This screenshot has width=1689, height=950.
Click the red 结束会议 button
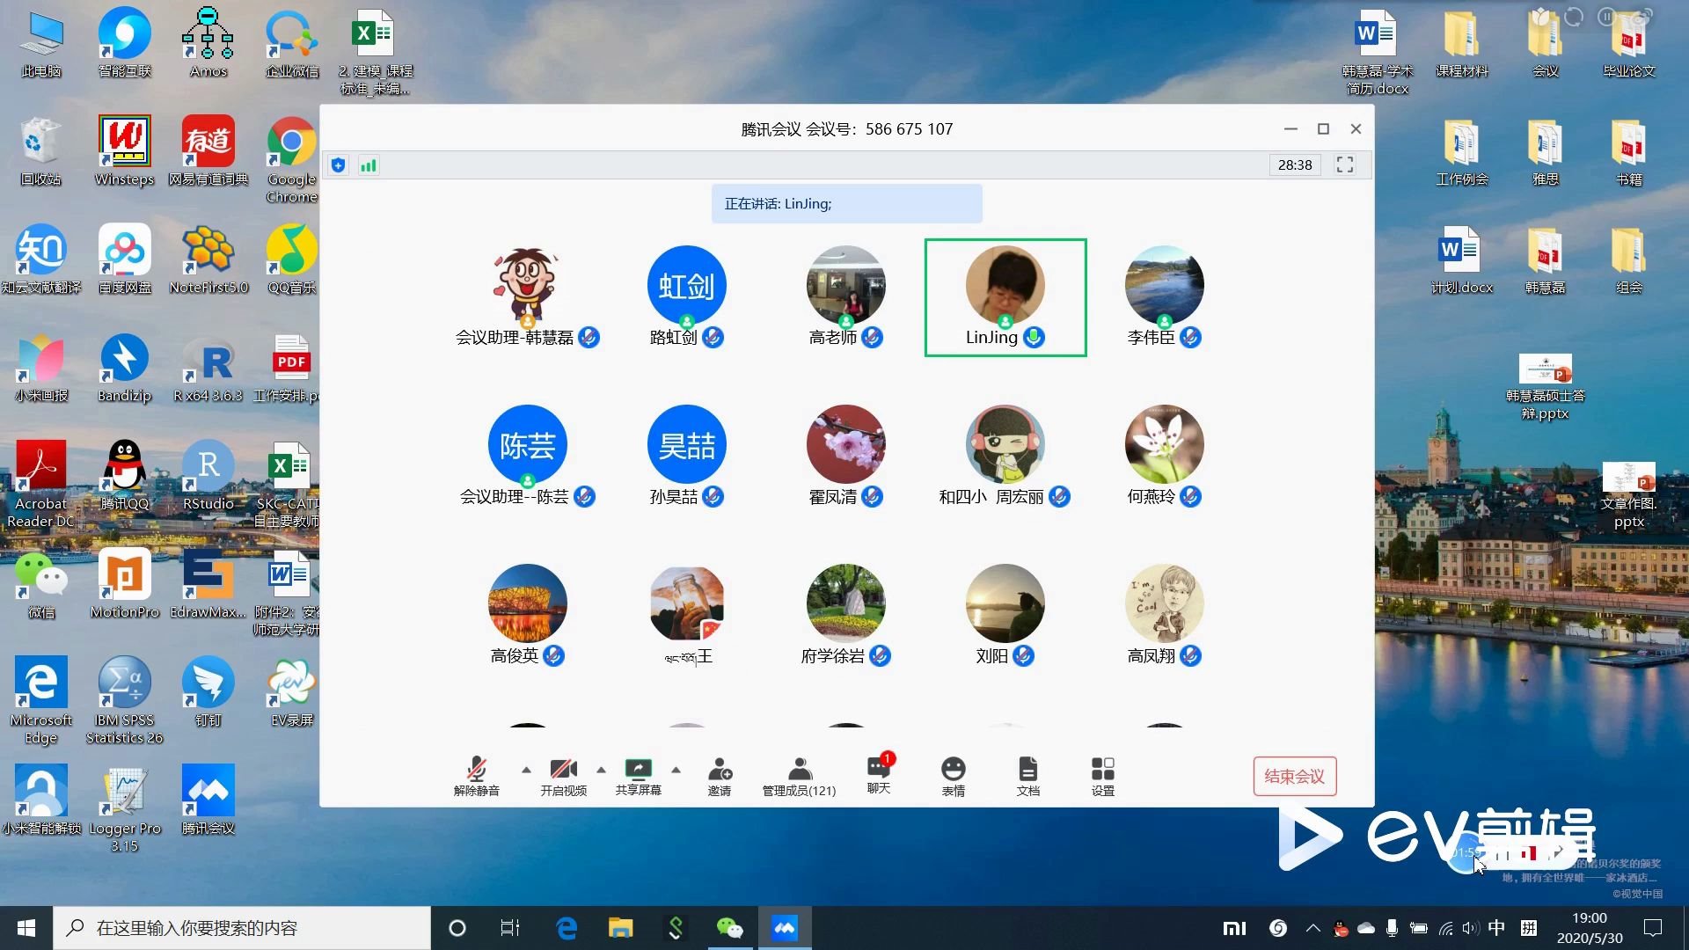[1294, 776]
